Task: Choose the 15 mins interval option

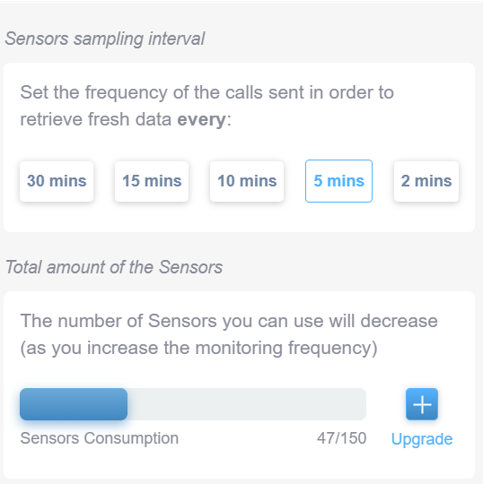Action: 152,181
